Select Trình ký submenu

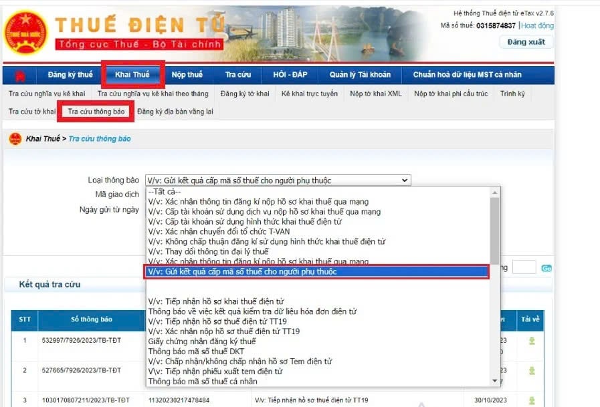(x=512, y=94)
